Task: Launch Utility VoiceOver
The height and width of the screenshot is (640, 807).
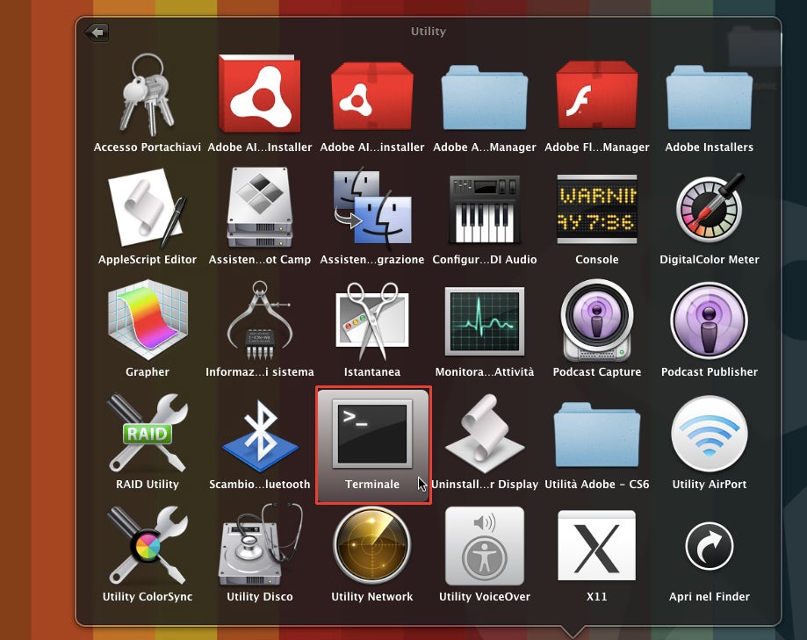Action: pyautogui.click(x=485, y=545)
